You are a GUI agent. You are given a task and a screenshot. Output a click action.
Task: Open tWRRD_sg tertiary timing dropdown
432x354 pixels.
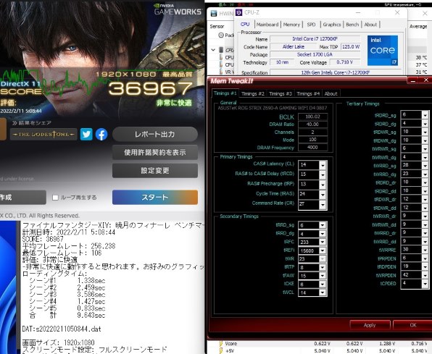pos(425,166)
